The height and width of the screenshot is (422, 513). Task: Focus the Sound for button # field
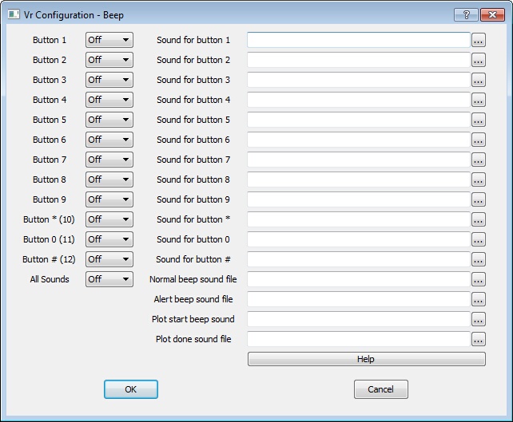359,259
